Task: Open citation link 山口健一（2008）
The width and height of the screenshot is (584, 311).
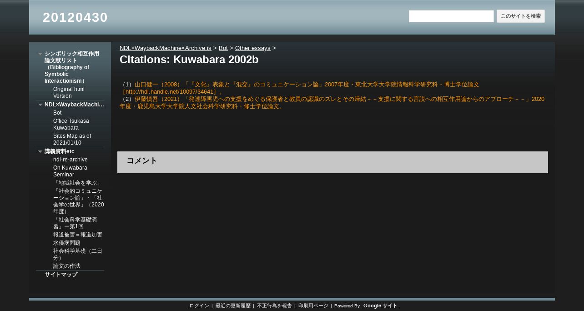Action: click(x=299, y=88)
